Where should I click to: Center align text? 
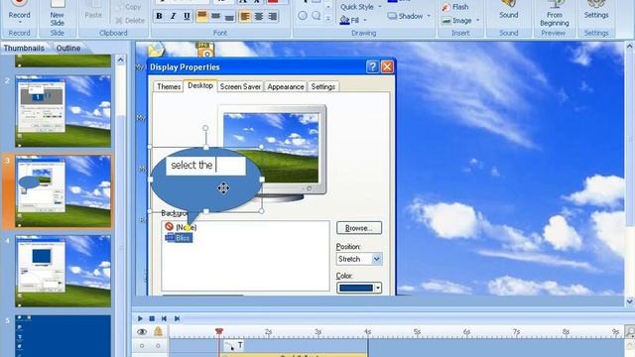[x=259, y=16]
